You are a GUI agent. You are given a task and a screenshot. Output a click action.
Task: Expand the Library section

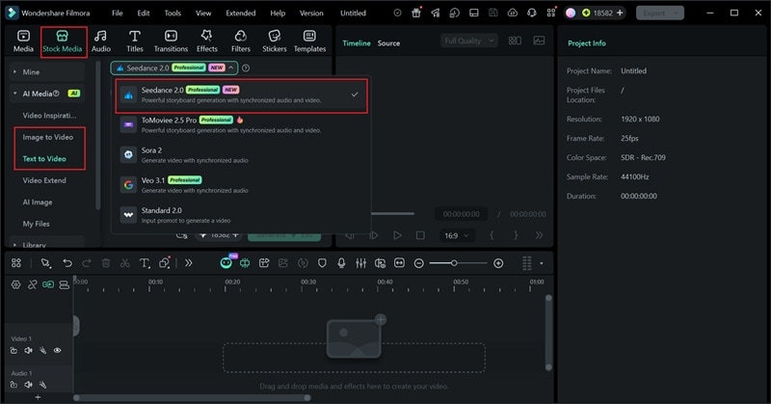tap(14, 245)
